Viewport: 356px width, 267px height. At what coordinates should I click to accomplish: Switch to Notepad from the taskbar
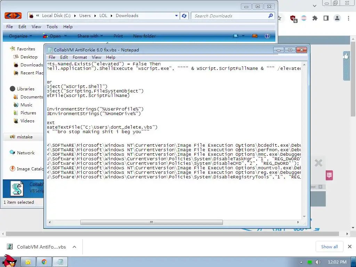[x=60, y=262]
